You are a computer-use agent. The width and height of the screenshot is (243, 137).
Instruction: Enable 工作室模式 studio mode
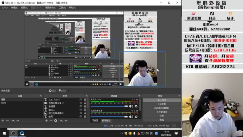[162, 112]
